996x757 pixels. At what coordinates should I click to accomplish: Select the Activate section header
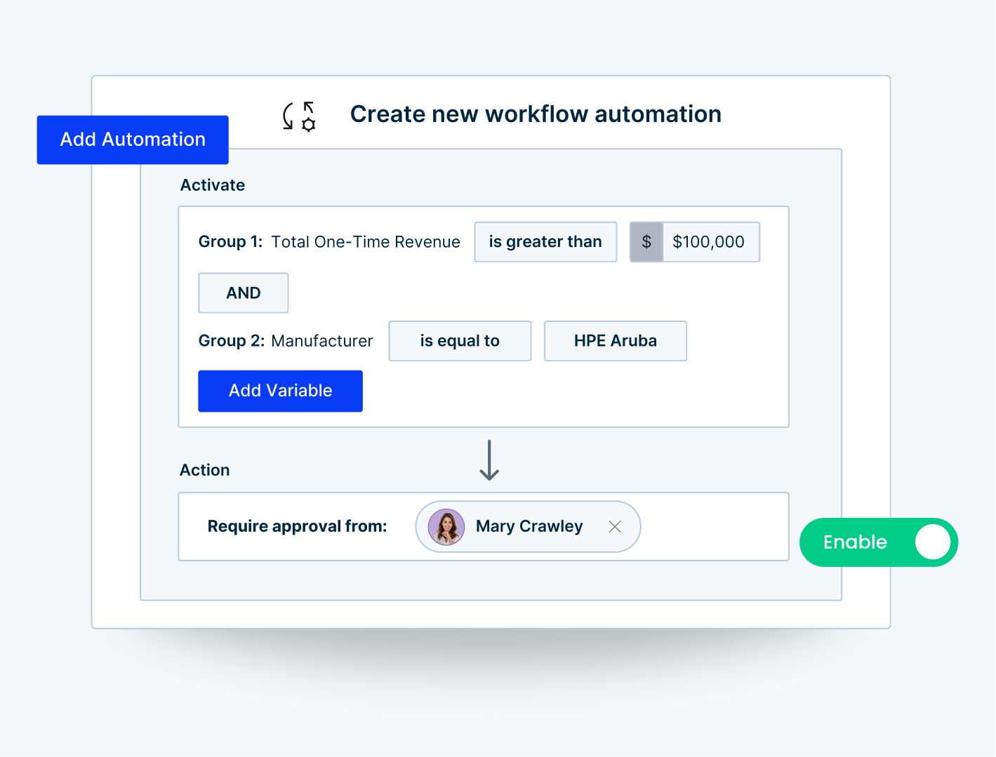(212, 185)
